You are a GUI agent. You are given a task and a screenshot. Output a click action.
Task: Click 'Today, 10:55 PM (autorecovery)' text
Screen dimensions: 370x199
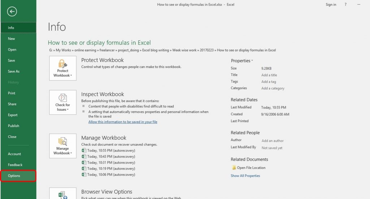111,150
